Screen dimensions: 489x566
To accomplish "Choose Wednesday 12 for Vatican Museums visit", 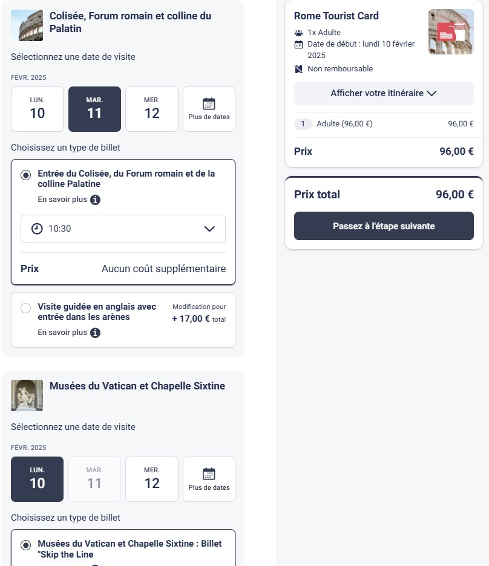I will coord(152,480).
